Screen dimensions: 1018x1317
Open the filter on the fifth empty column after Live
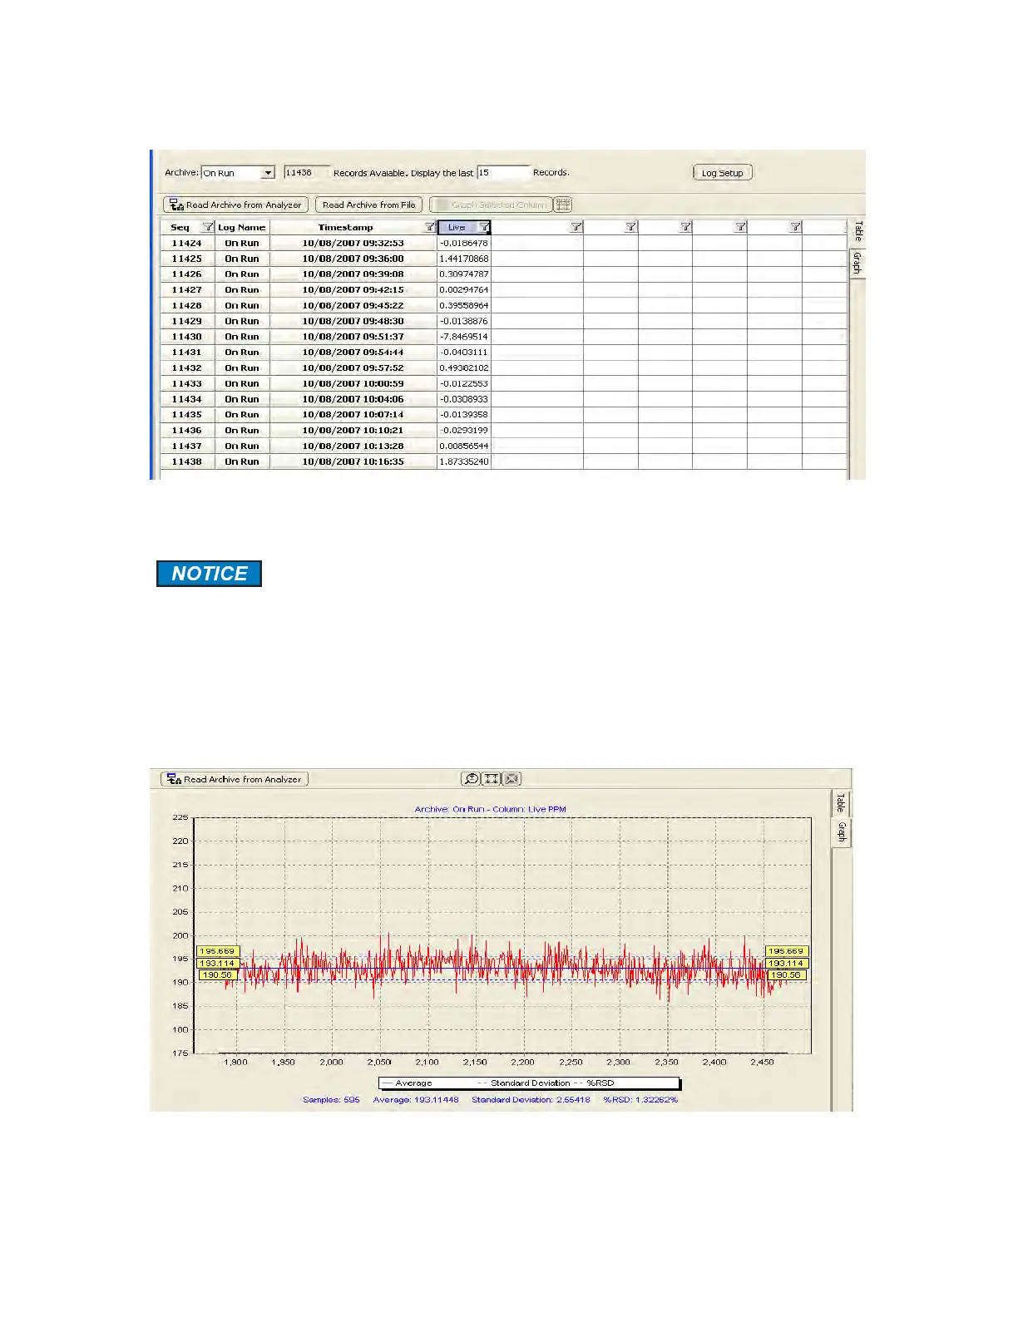point(795,227)
